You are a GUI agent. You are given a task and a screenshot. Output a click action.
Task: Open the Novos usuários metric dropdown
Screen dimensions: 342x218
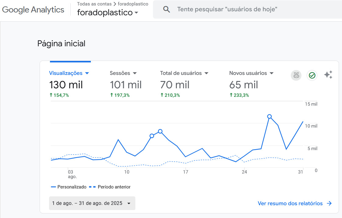click(272, 73)
